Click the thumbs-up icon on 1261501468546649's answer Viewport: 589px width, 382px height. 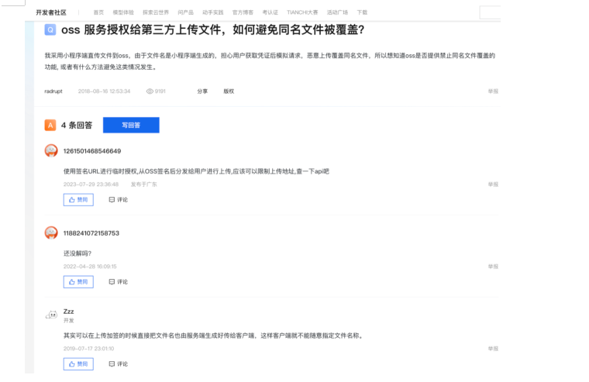[x=72, y=200]
